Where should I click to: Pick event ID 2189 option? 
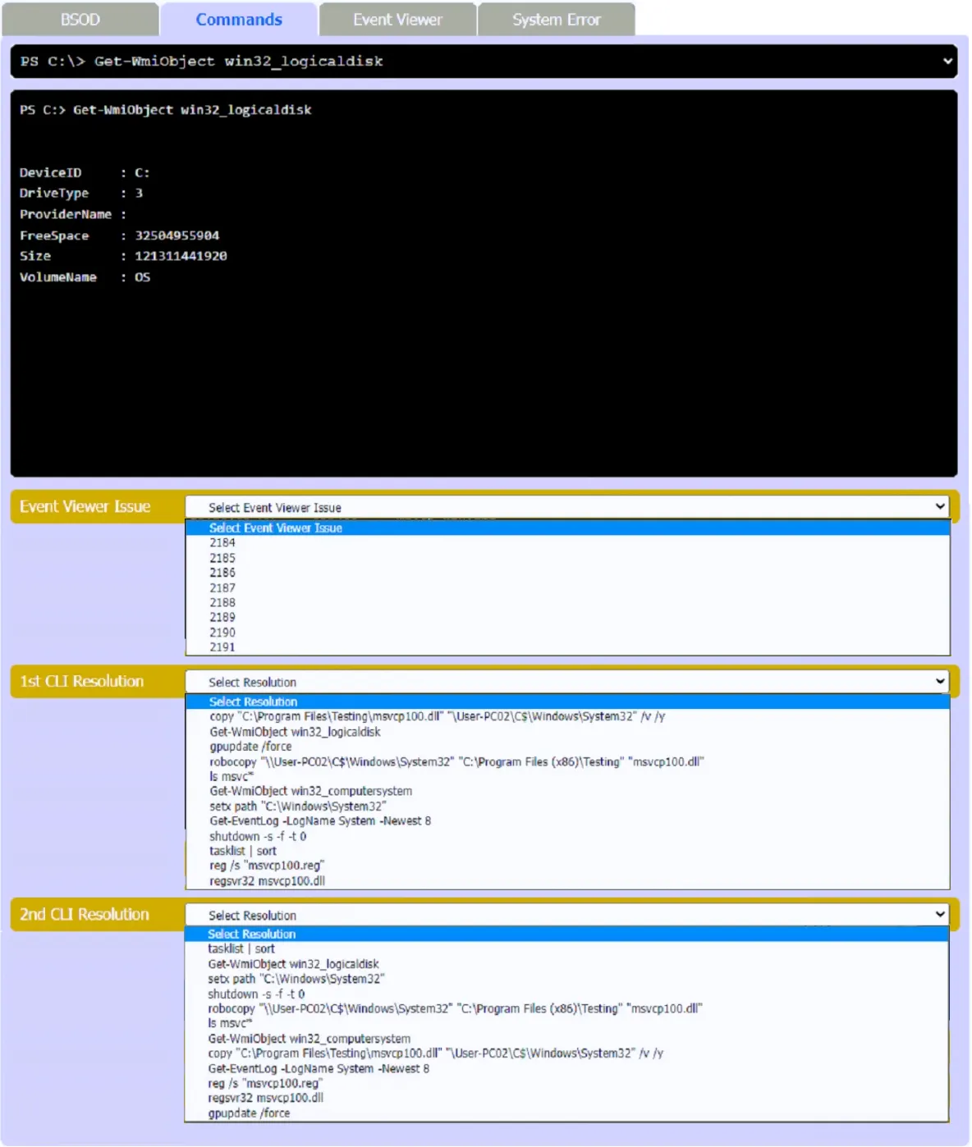pyautogui.click(x=567, y=617)
